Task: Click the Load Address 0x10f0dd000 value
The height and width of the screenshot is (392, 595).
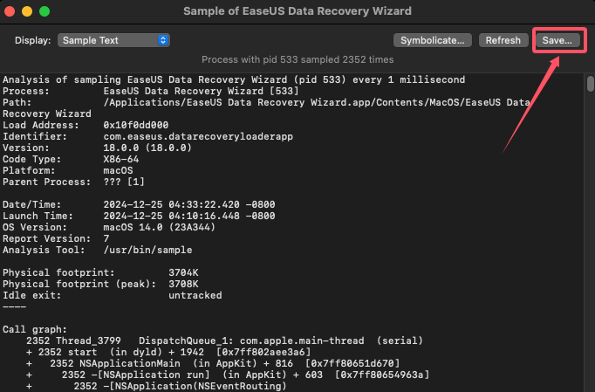Action: point(136,125)
